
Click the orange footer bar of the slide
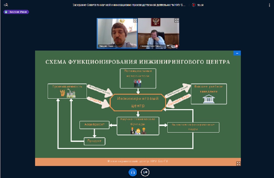[x=138, y=162]
